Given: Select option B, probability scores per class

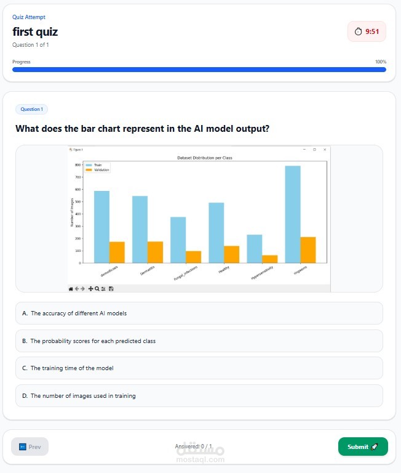Looking at the screenshot, I should pos(199,341).
